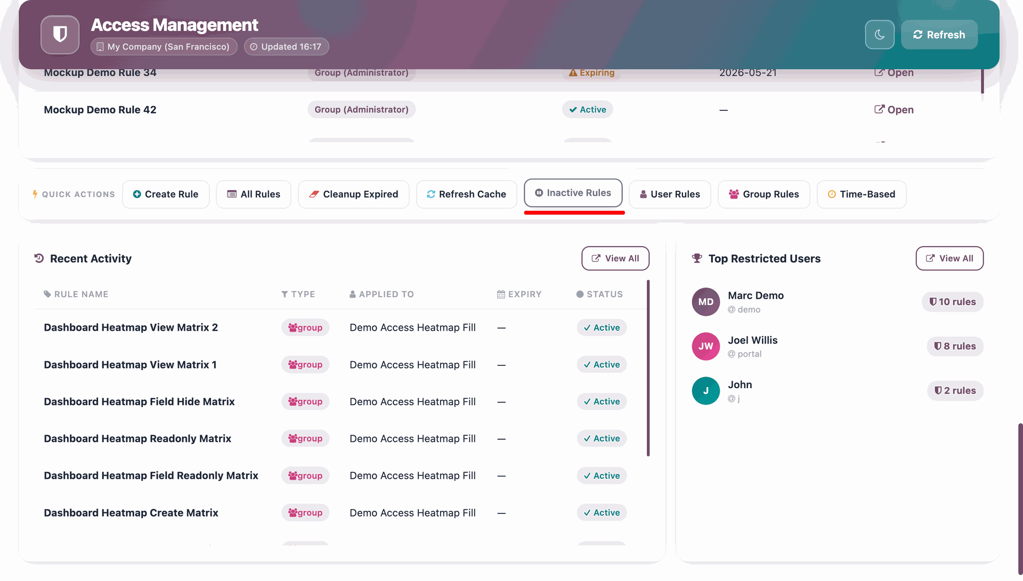Click John's J avatar
This screenshot has width=1023, height=581.
click(x=705, y=391)
